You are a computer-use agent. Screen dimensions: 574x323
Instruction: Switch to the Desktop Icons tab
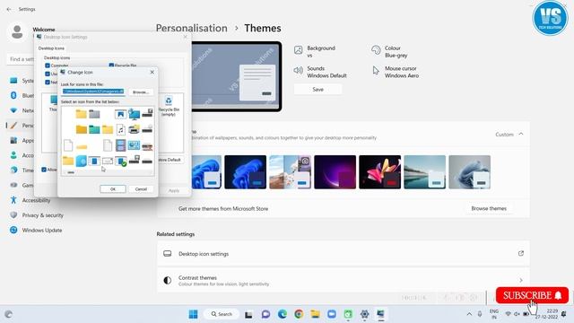[51, 48]
